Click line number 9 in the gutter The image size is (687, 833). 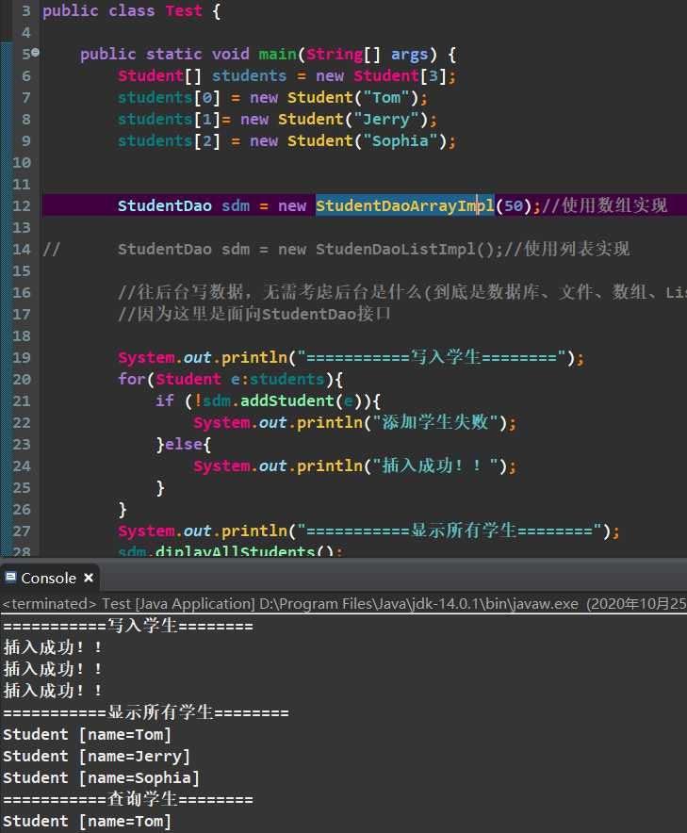[26, 141]
